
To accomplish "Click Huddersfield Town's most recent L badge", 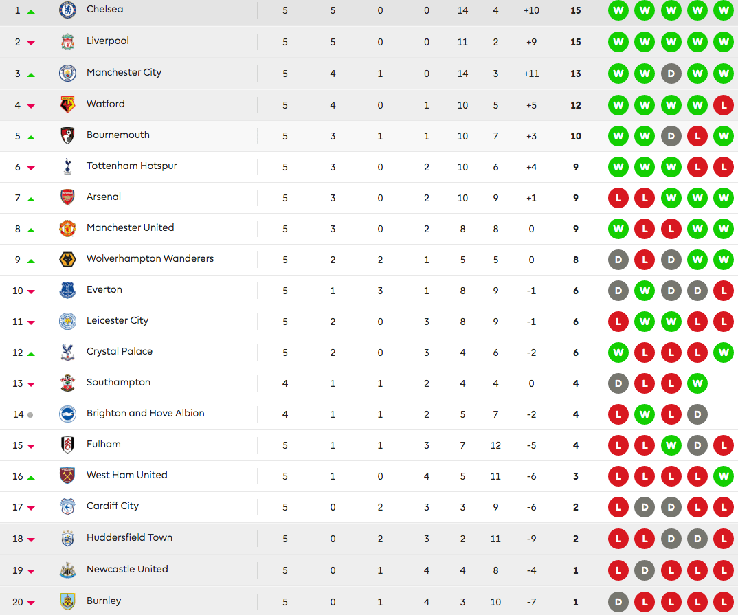I will tap(723, 539).
